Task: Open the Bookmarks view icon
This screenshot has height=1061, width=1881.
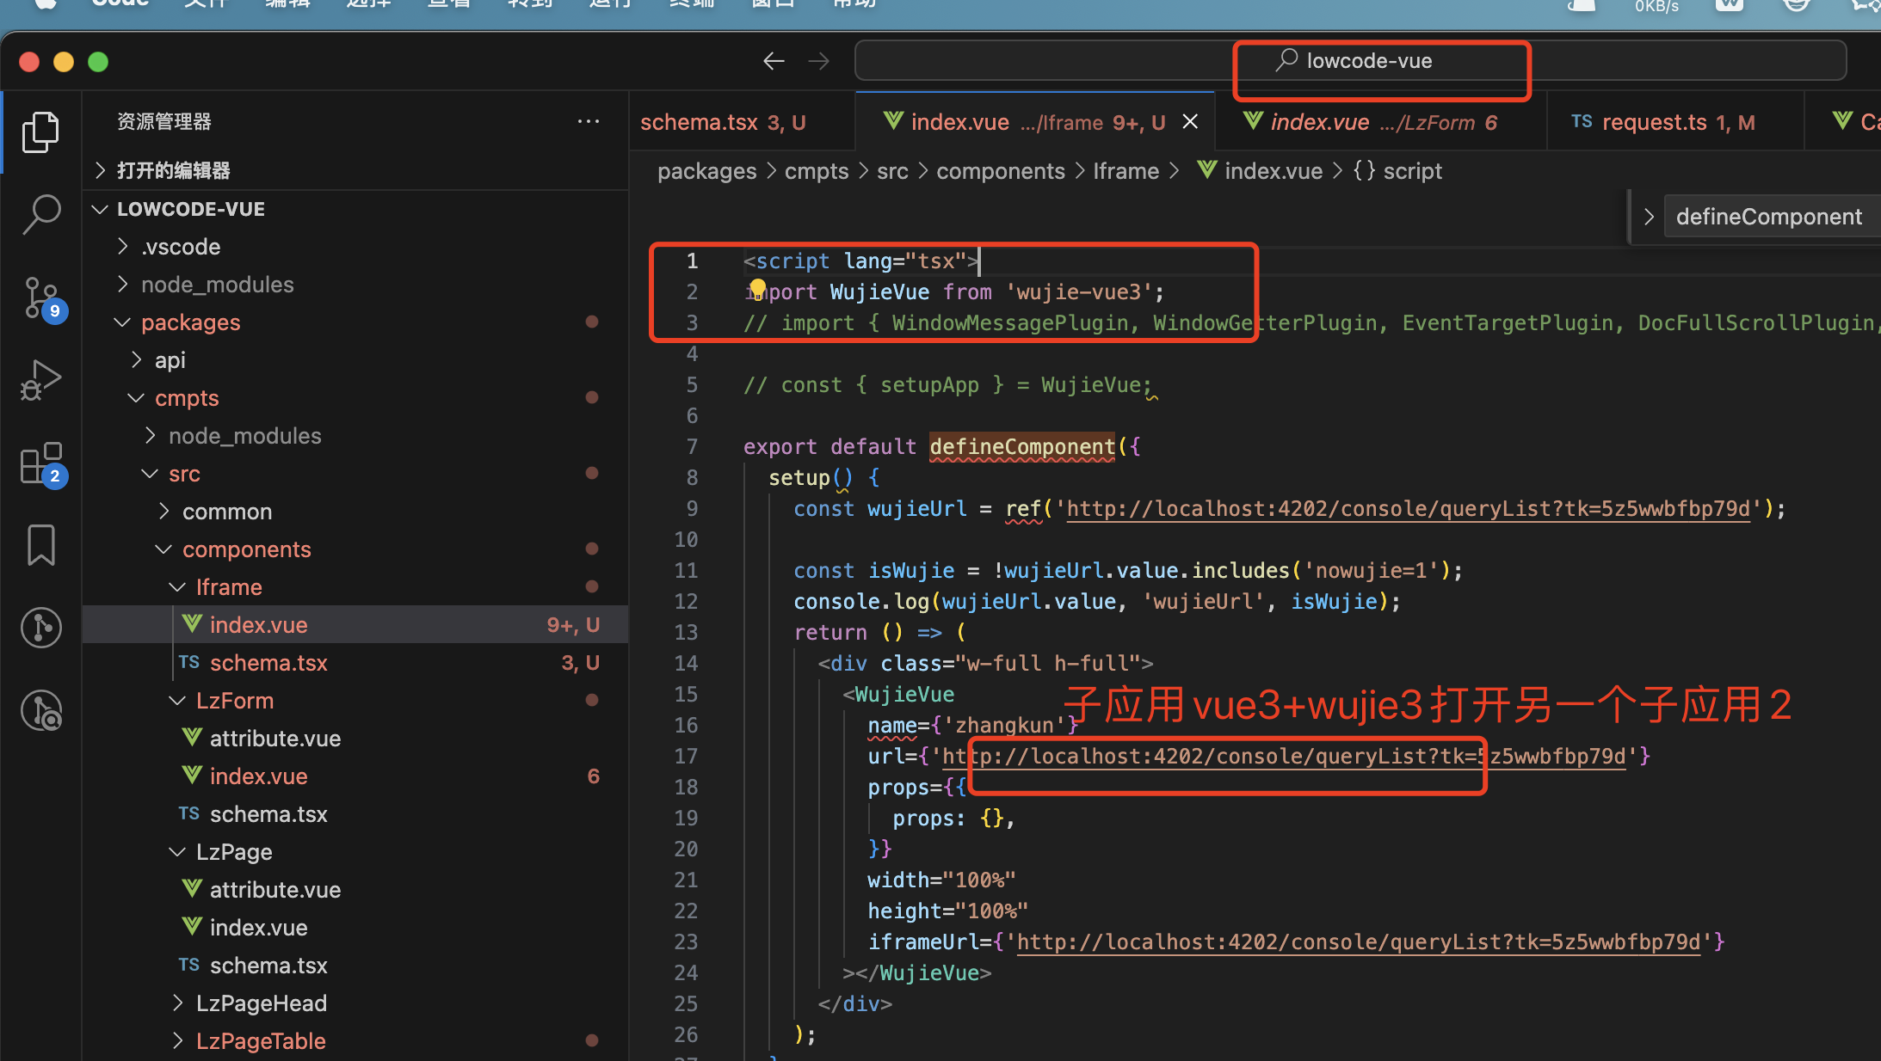Action: 40,545
